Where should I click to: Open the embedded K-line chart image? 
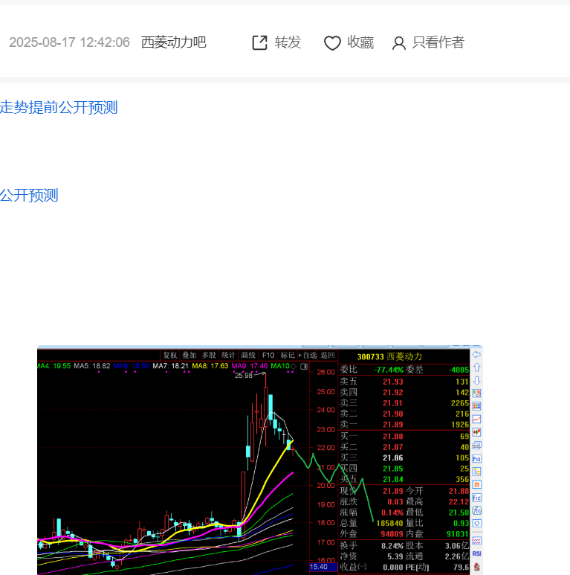(259, 460)
